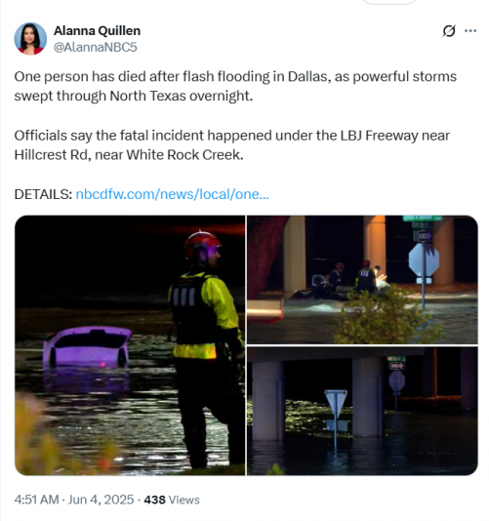The height and width of the screenshot is (521, 489).
Task: Open the @AlannaNBC5 handle link
Action: pyautogui.click(x=95, y=47)
